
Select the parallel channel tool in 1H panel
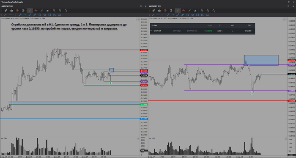pyautogui.click(x=35, y=15)
